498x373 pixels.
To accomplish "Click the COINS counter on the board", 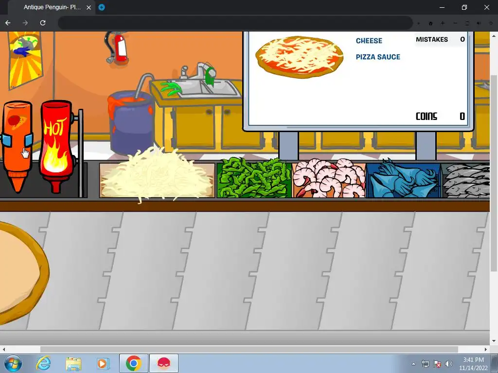I will tap(440, 117).
